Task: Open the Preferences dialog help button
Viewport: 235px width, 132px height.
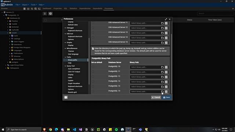Action: click(66, 97)
